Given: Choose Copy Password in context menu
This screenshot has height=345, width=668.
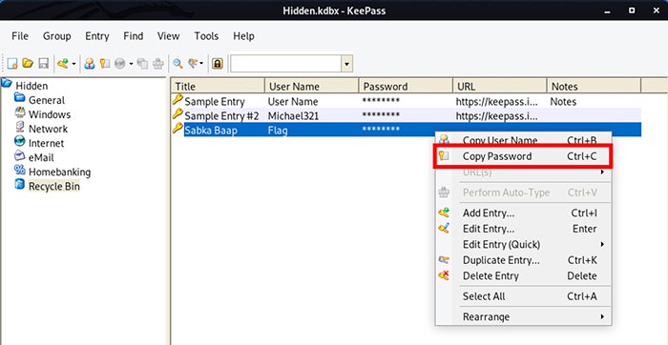Looking at the screenshot, I should 523,156.
